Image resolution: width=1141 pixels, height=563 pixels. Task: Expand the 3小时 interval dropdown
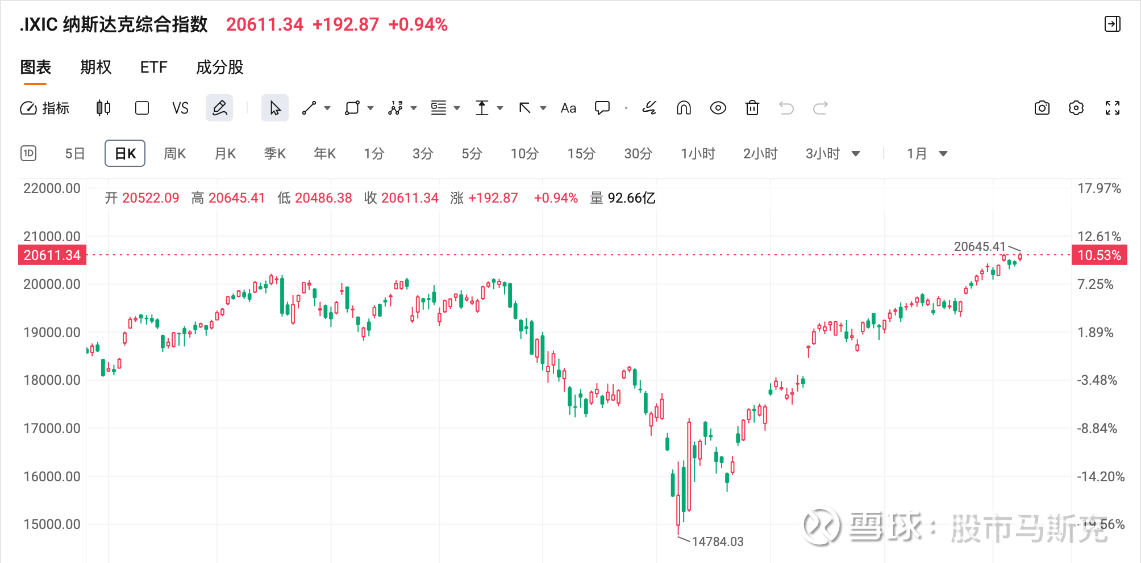tap(856, 154)
